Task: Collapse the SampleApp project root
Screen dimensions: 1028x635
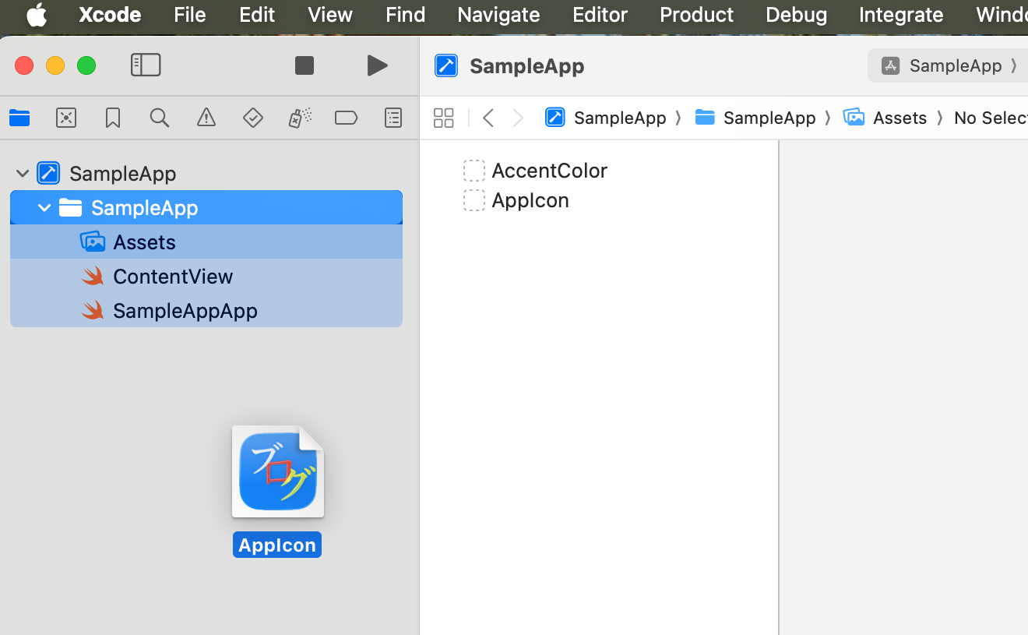Action: 23,173
